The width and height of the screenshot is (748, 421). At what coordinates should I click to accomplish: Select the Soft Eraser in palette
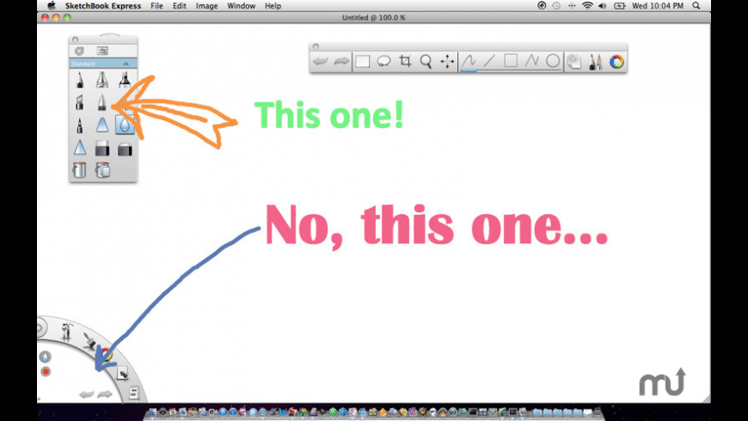coord(125,149)
